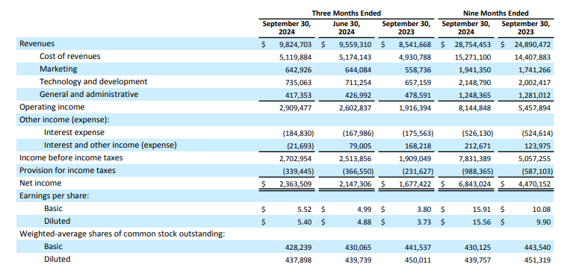This screenshot has width=576, height=273.
Task: Select the June 30, 2024 column header
Action: [x=346, y=28]
